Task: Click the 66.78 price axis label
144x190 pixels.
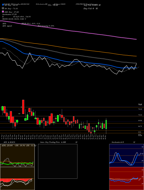Action: pyautogui.click(x=140, y=126)
